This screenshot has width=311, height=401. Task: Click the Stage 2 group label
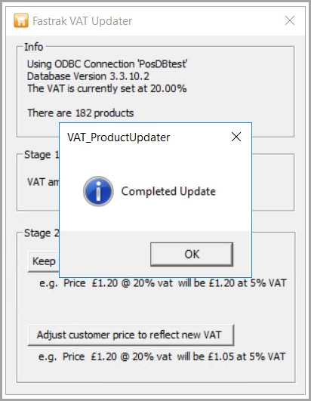coord(42,233)
